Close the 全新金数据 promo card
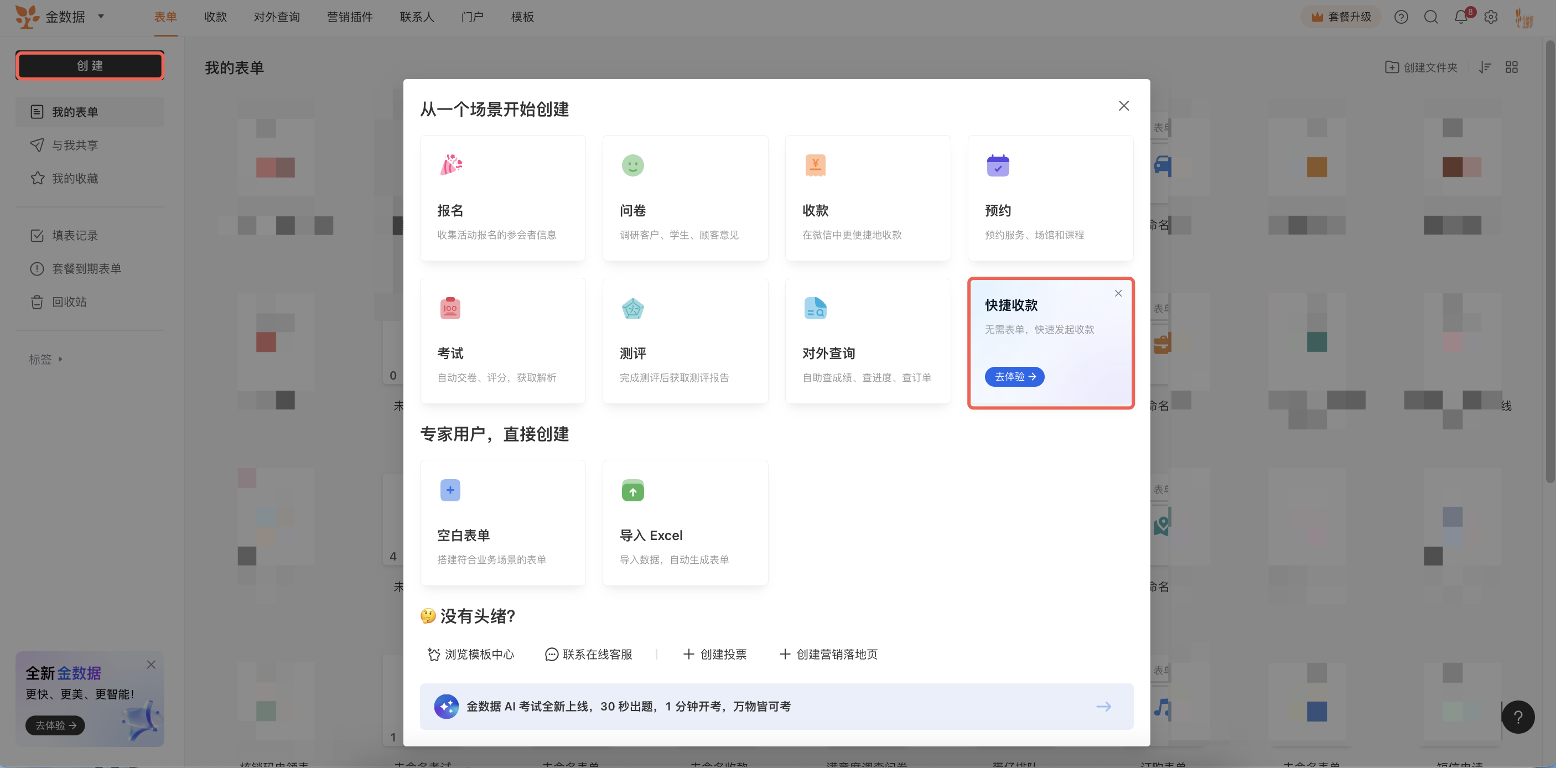 (151, 665)
